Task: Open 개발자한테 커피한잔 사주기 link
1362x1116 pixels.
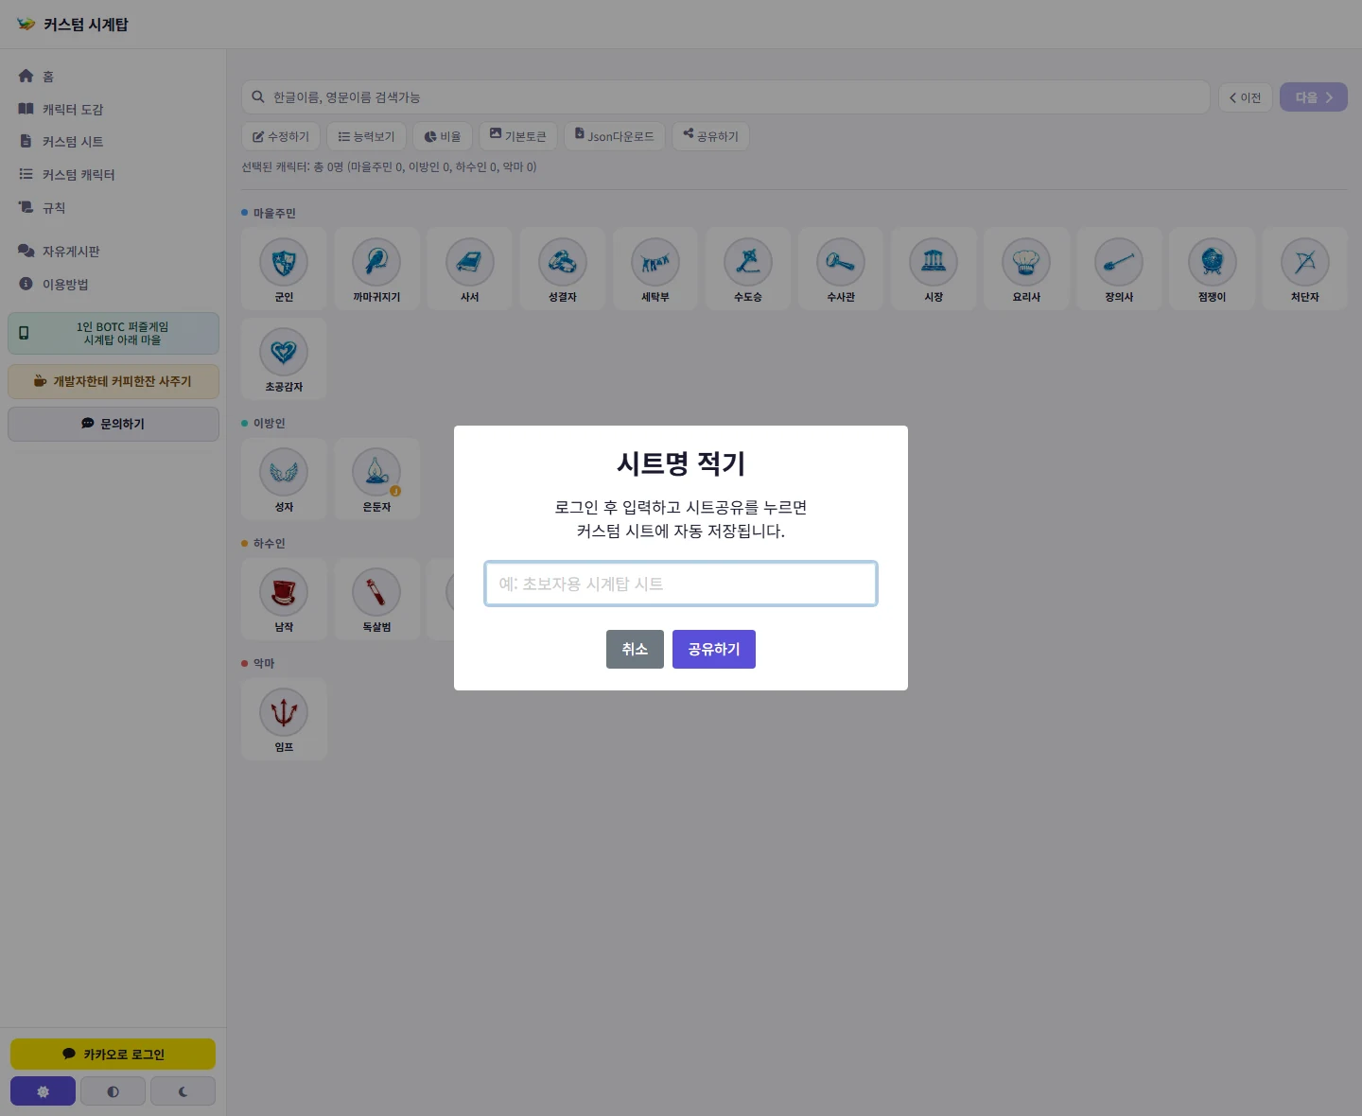Action: click(x=113, y=381)
